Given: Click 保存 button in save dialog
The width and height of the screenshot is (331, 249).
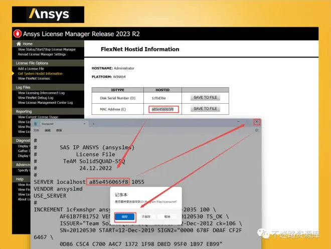Looking at the screenshot, I should click(124, 216).
